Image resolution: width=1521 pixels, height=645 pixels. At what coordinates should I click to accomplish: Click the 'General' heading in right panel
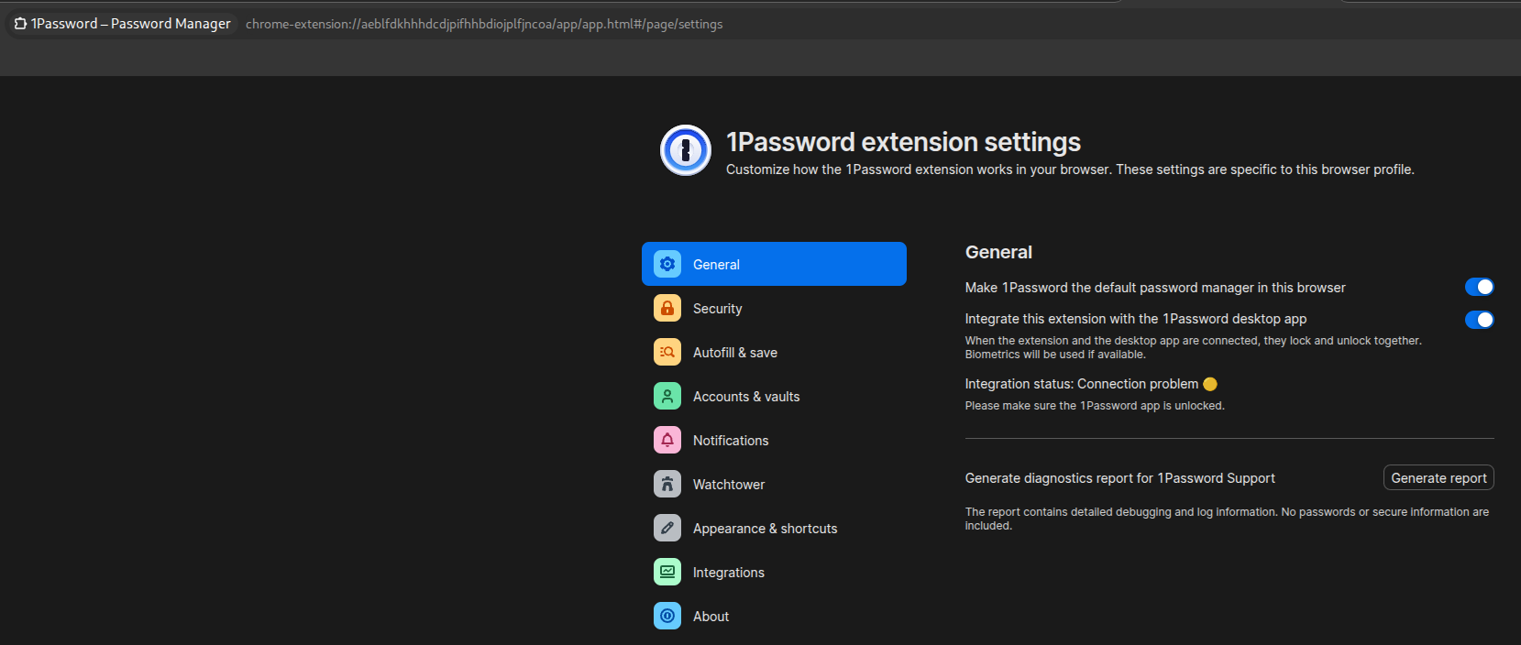point(998,252)
